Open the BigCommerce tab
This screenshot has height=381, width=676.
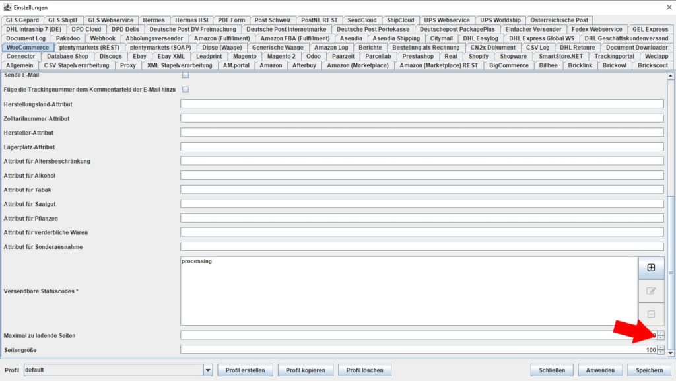coord(509,65)
